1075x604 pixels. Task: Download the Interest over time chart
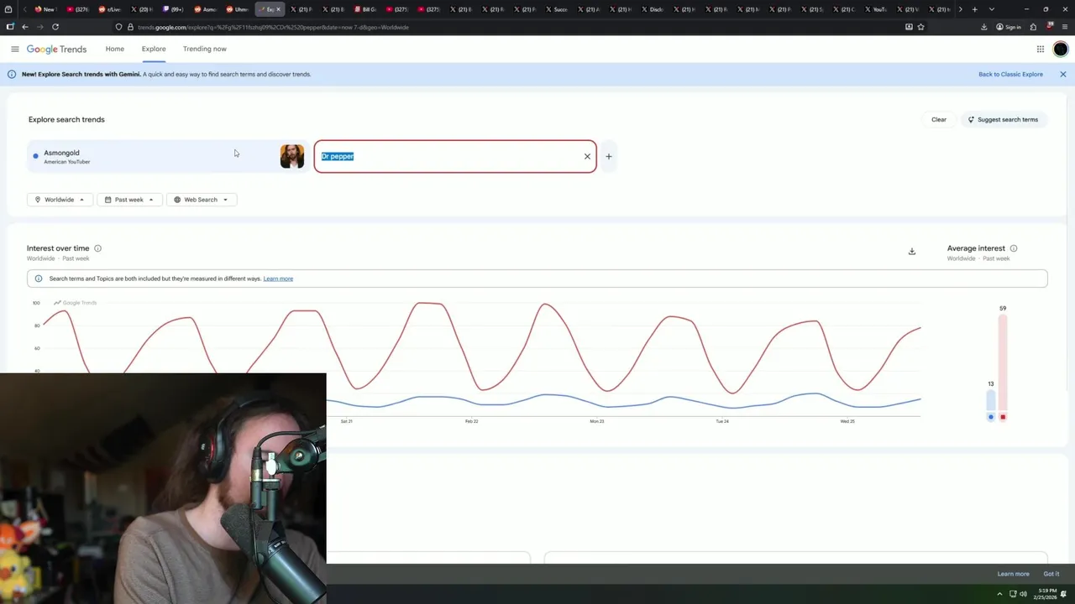[911, 251]
